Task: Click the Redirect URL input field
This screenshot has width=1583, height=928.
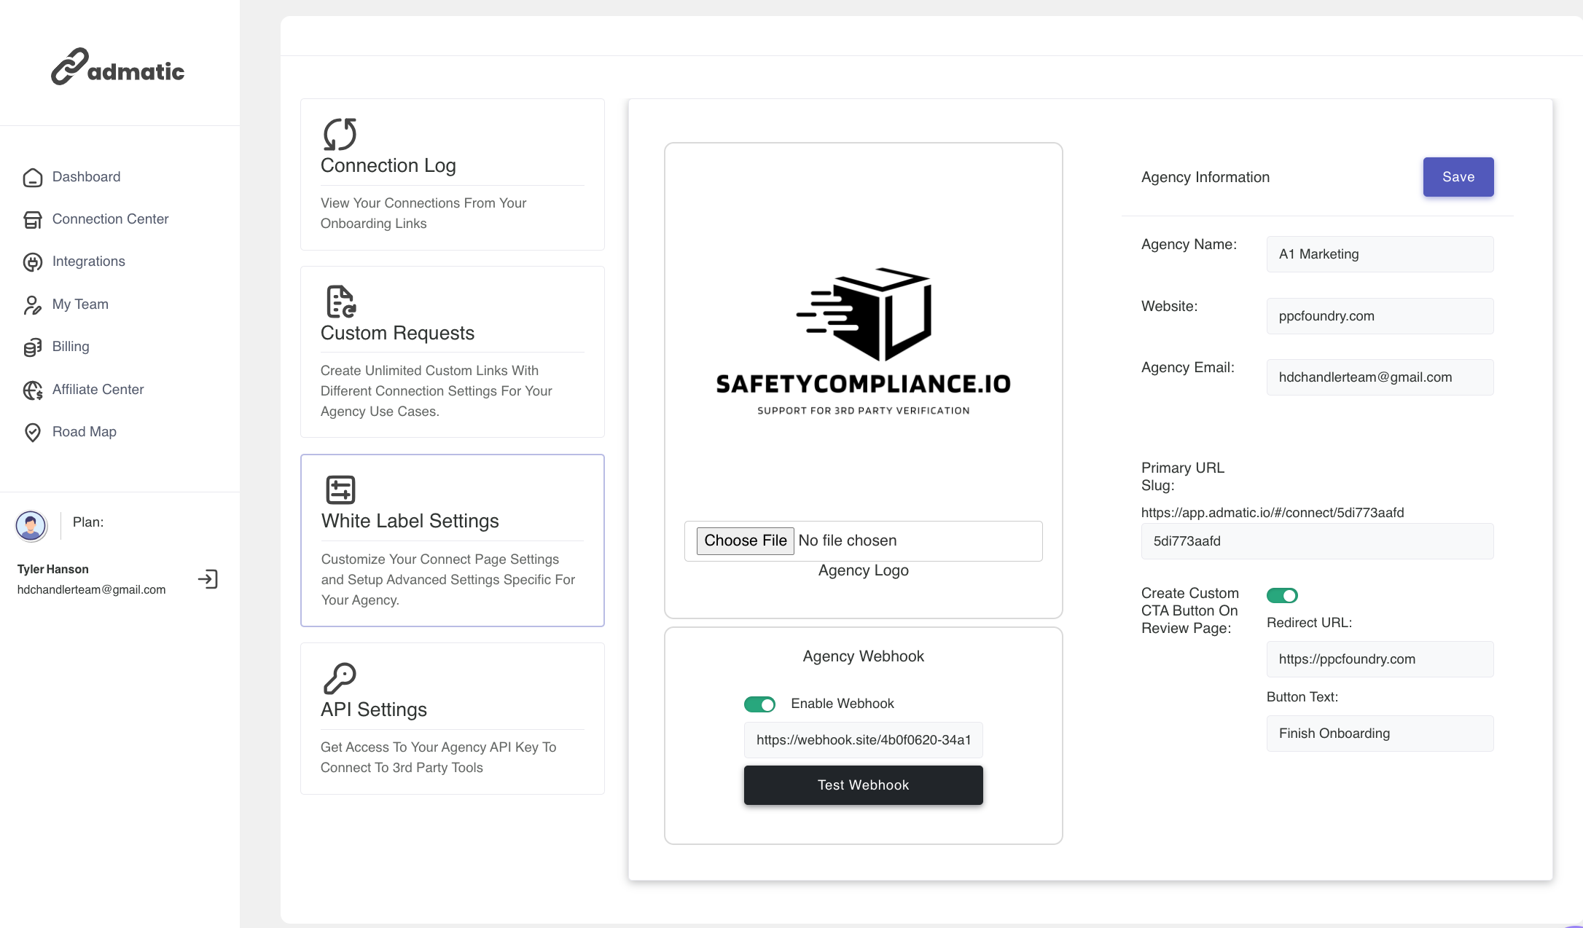Action: pos(1380,659)
